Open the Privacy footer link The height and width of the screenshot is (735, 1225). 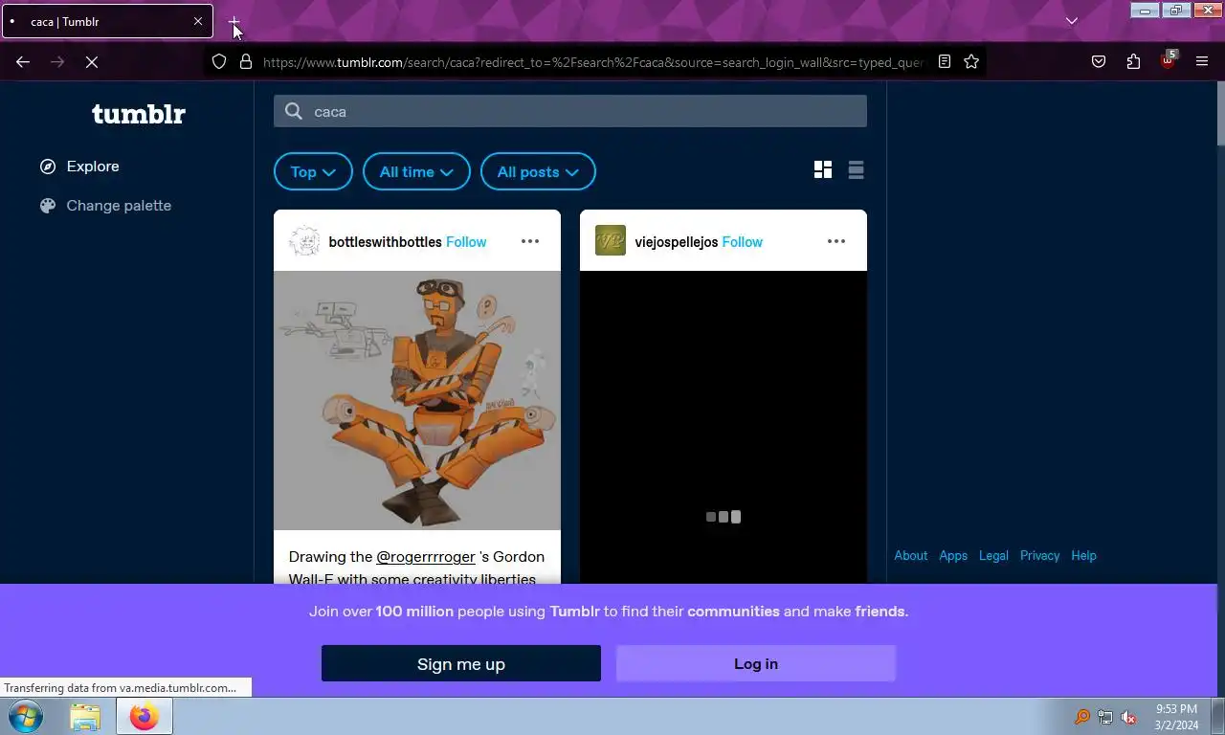pyautogui.click(x=1039, y=555)
